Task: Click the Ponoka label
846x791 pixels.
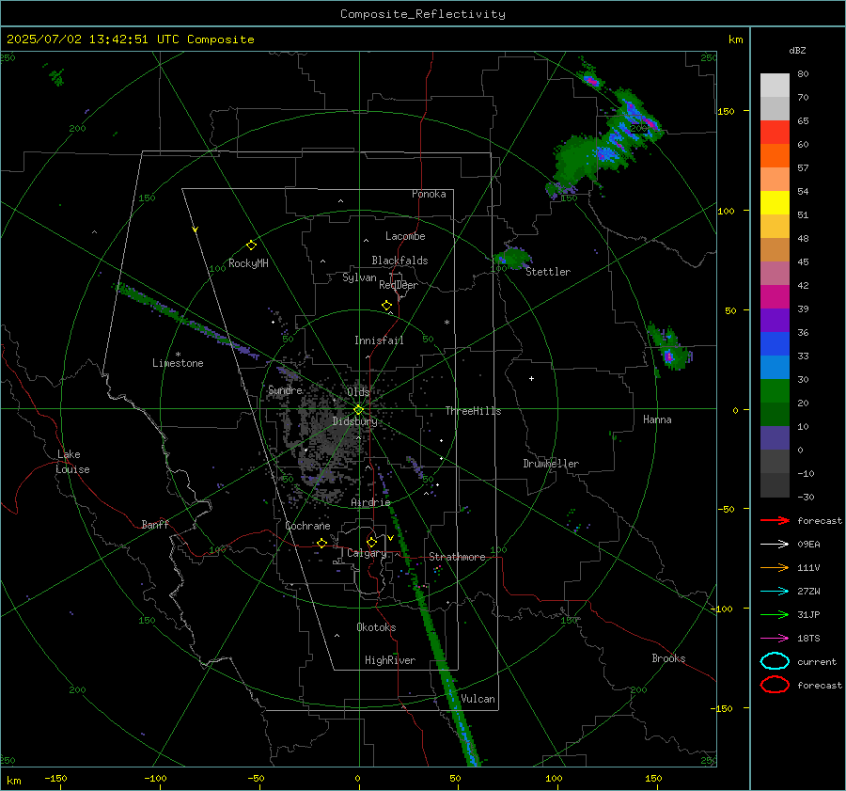Action: tap(429, 194)
